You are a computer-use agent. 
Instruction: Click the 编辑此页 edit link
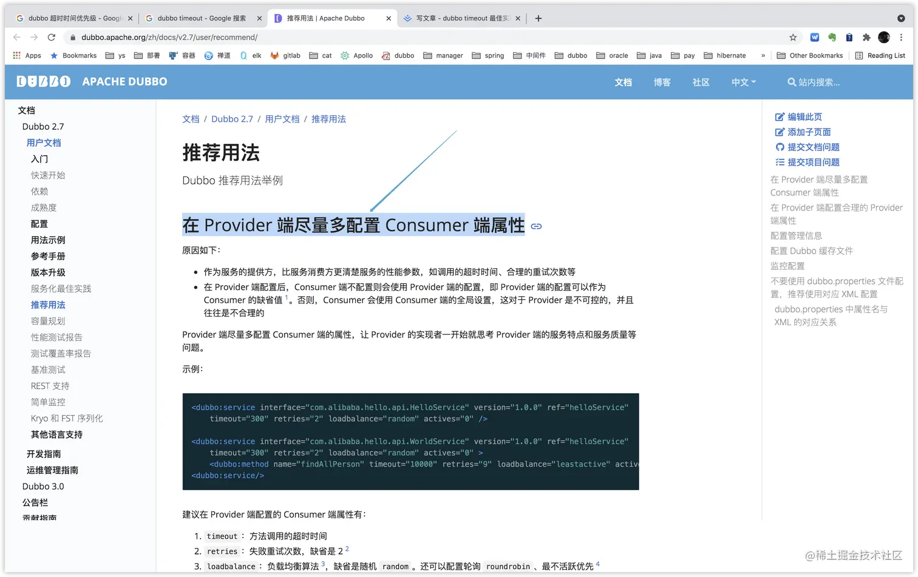798,116
